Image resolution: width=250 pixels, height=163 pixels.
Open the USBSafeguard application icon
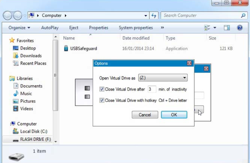coord(66,48)
